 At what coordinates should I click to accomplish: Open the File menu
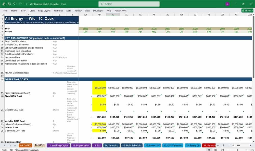point(5,10)
